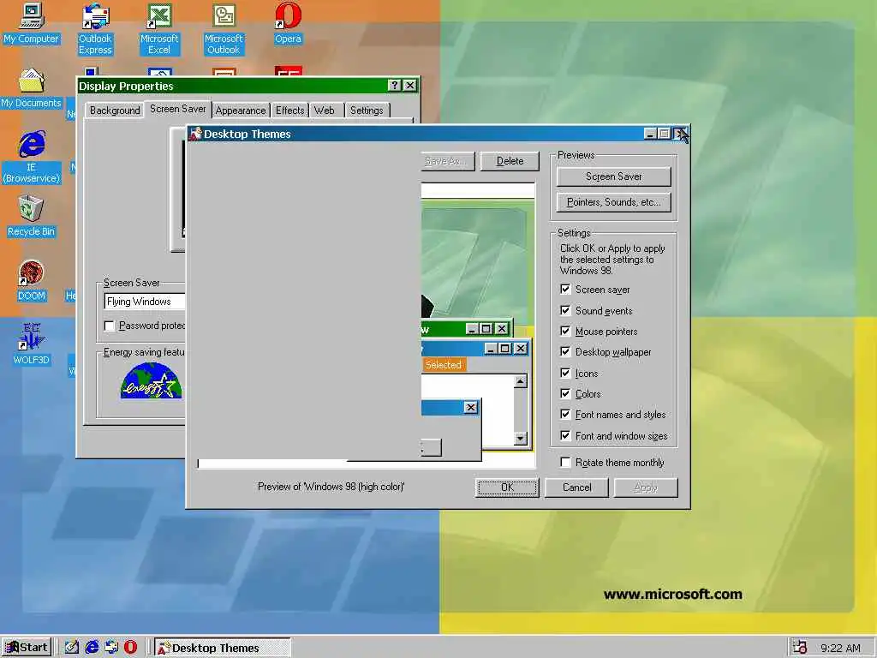This screenshot has height=658, width=877.
Task: Switch to the Appearance tab
Action: point(241,111)
